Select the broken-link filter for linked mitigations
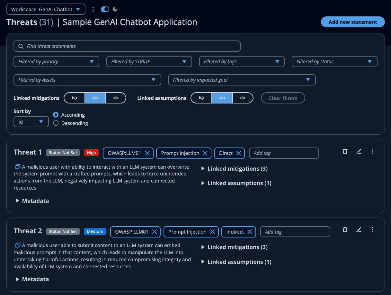 74,98
